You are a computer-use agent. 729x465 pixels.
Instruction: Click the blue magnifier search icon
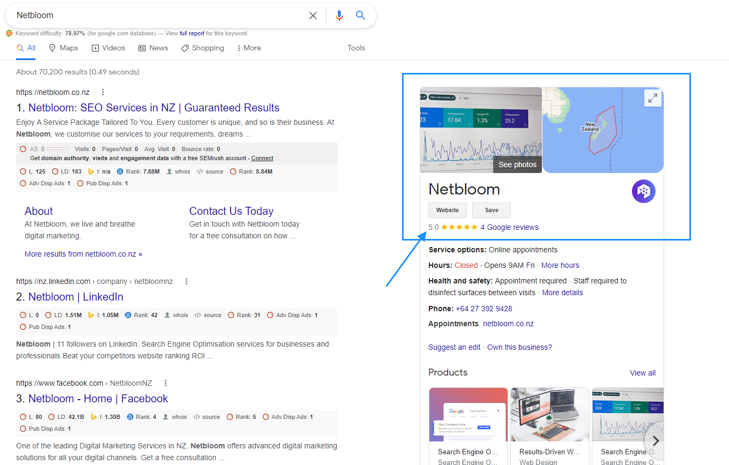[x=361, y=16]
